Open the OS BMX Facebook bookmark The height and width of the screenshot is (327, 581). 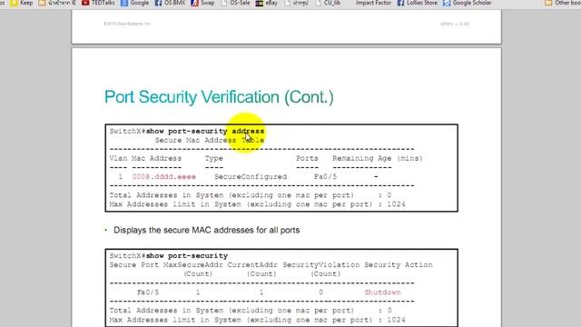click(170, 3)
